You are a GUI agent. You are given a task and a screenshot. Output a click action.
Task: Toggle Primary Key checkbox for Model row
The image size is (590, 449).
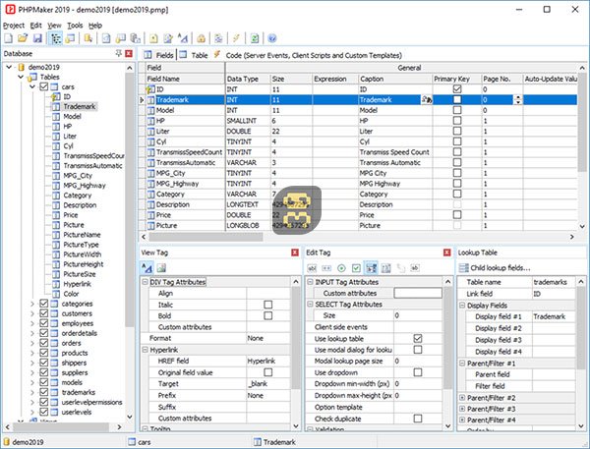(457, 110)
